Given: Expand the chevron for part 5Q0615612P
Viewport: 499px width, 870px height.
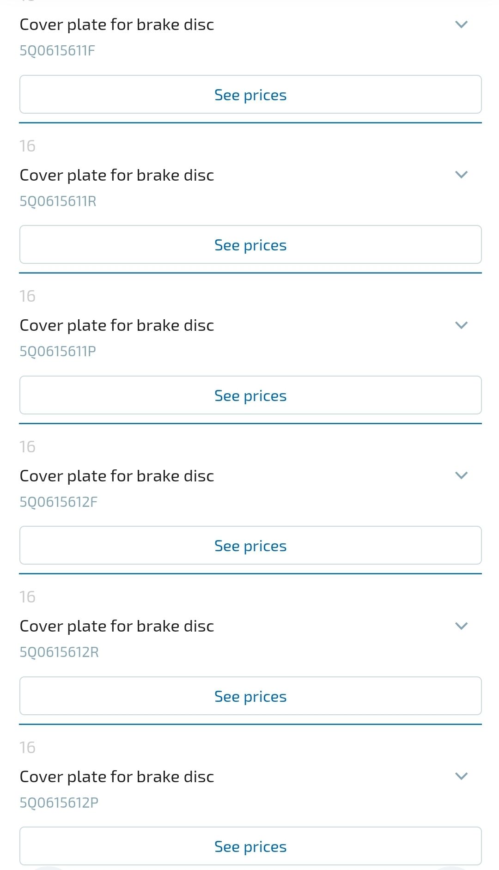Looking at the screenshot, I should coord(461,776).
